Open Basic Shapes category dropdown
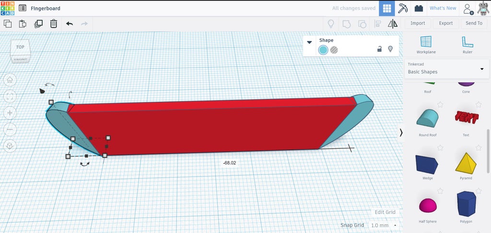 click(446, 68)
